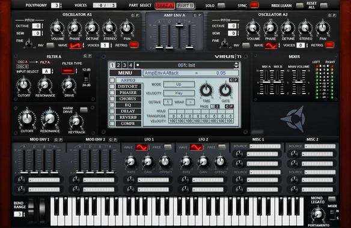Toggle the Warm Drive switch

point(84,110)
